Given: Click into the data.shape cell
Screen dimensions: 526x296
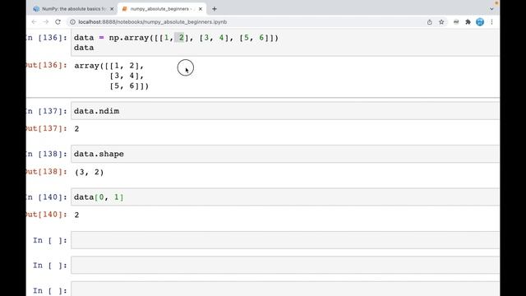Looking at the screenshot, I should 285,154.
